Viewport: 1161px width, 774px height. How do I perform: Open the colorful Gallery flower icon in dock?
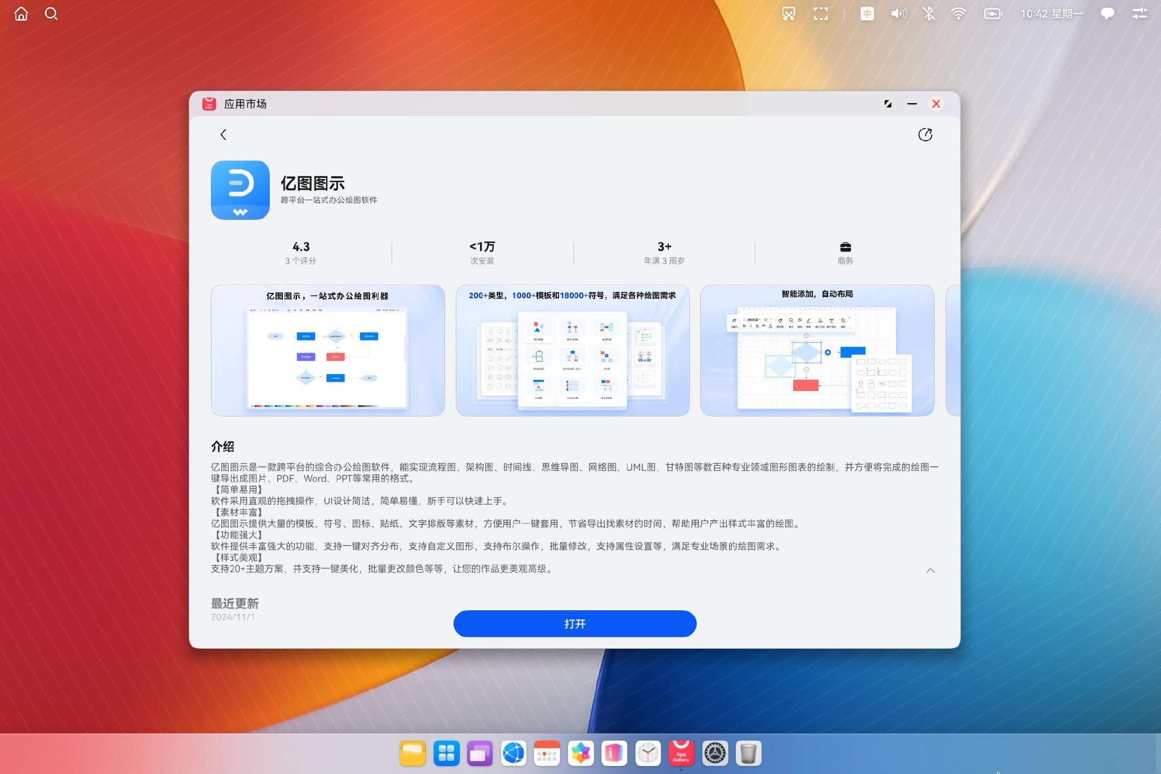point(580,754)
